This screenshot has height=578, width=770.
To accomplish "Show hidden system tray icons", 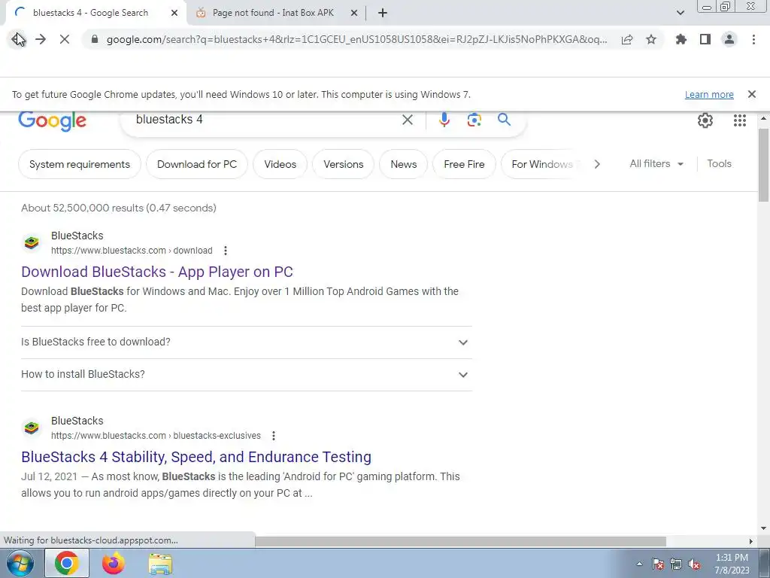I will pos(639,564).
